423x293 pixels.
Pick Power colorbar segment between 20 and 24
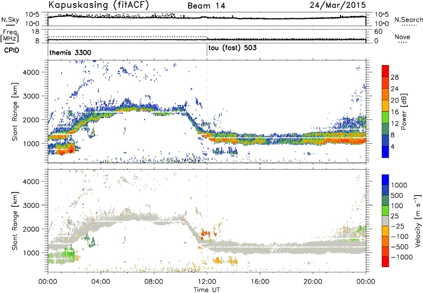click(x=385, y=94)
